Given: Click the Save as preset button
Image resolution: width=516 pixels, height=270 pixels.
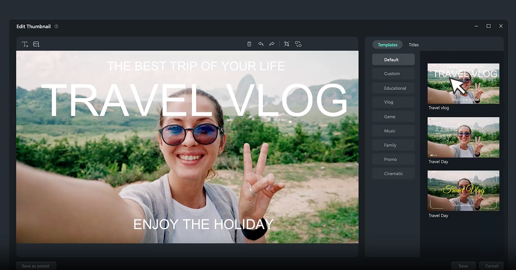Looking at the screenshot, I should point(36,266).
